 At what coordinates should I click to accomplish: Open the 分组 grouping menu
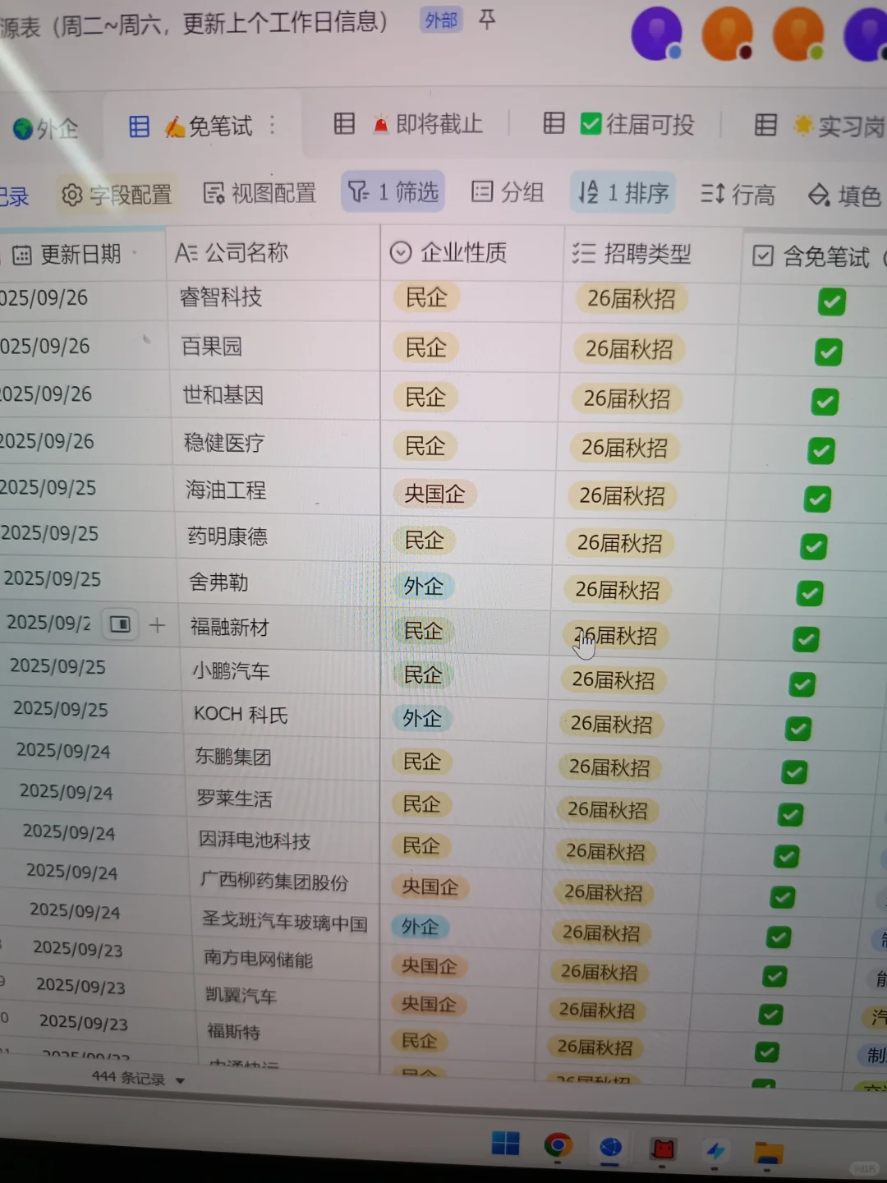click(x=508, y=192)
